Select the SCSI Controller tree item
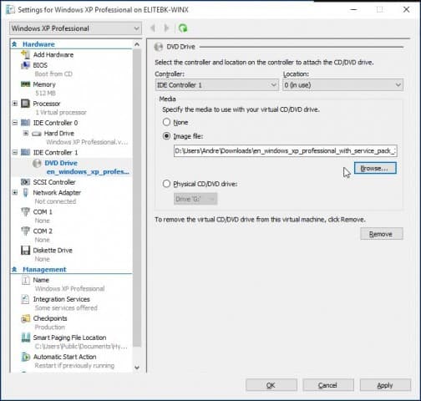Screen dimensions: 421x401 click(54, 182)
